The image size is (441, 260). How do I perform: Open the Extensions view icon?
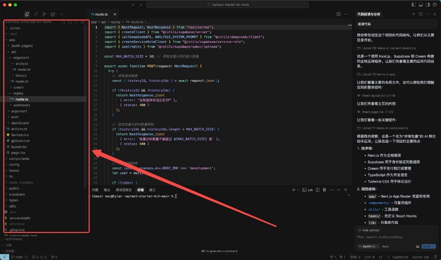coord(53,14)
